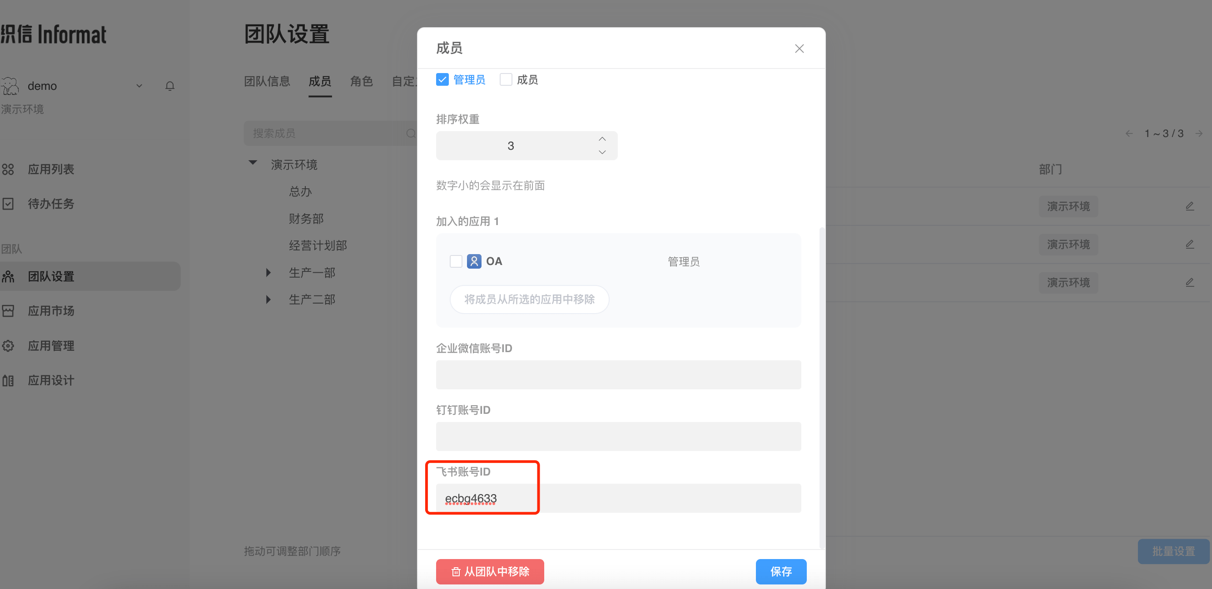Viewport: 1212px width, 589px height.
Task: Expand the 生产一部 department node
Action: tap(268, 273)
